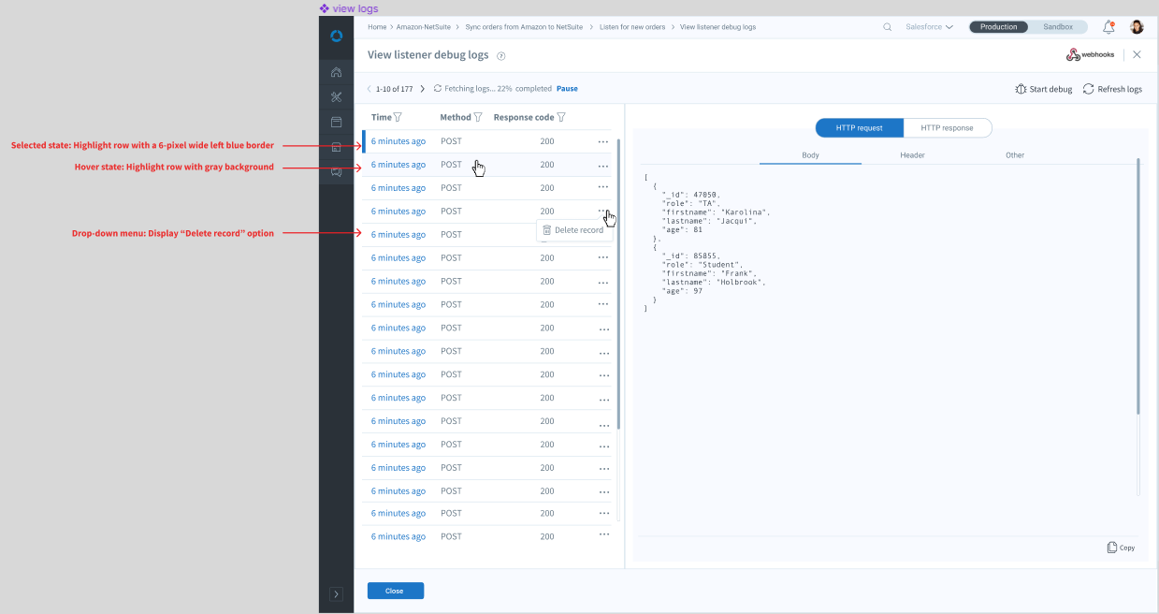
Task: Open the Tools icon in the sidebar
Action: (337, 97)
